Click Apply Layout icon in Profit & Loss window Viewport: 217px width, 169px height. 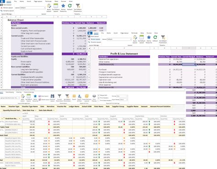pos(135,37)
